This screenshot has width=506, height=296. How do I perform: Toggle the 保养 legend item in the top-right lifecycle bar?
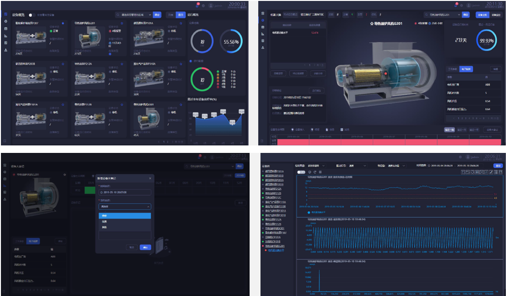[x=330, y=130]
